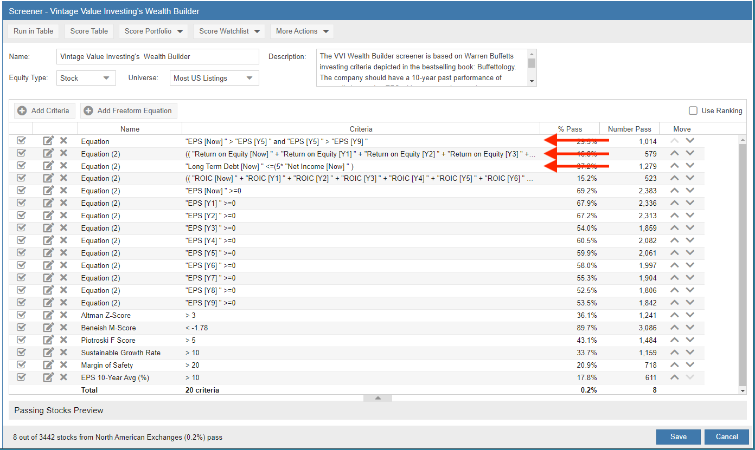Edit the Beneish M-Score criterion
The height and width of the screenshot is (450, 755).
(48, 328)
